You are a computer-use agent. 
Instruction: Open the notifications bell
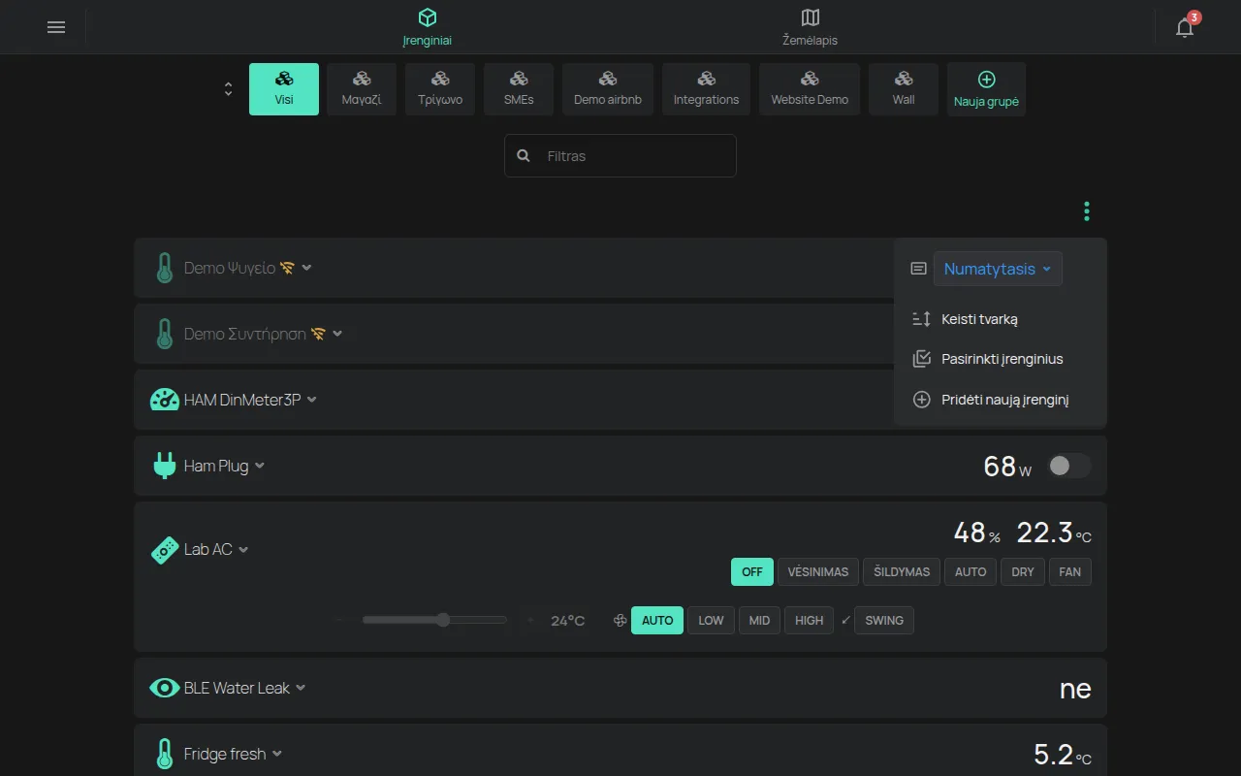(1185, 27)
